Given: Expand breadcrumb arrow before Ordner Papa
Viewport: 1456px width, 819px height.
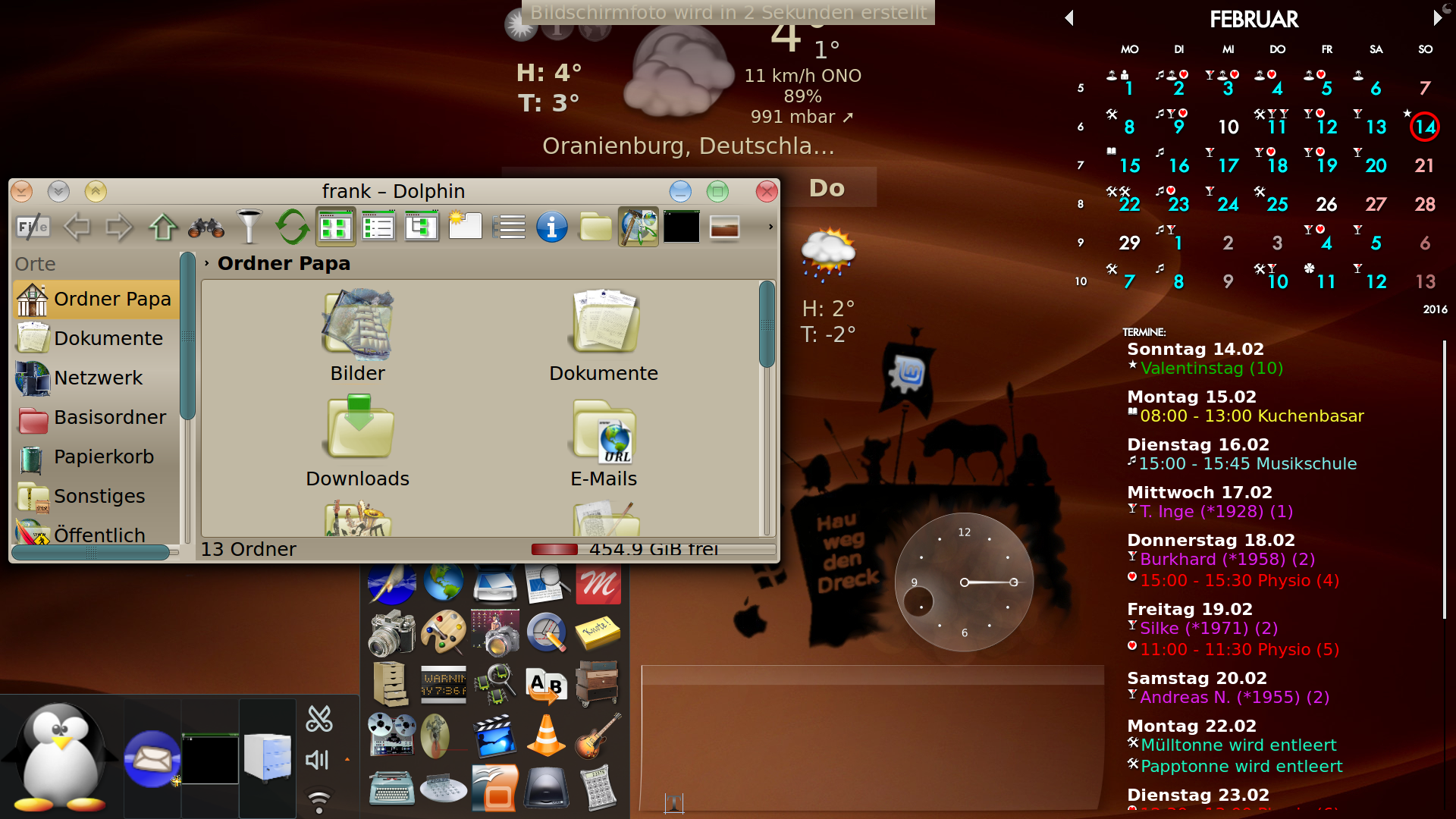Looking at the screenshot, I should (206, 263).
